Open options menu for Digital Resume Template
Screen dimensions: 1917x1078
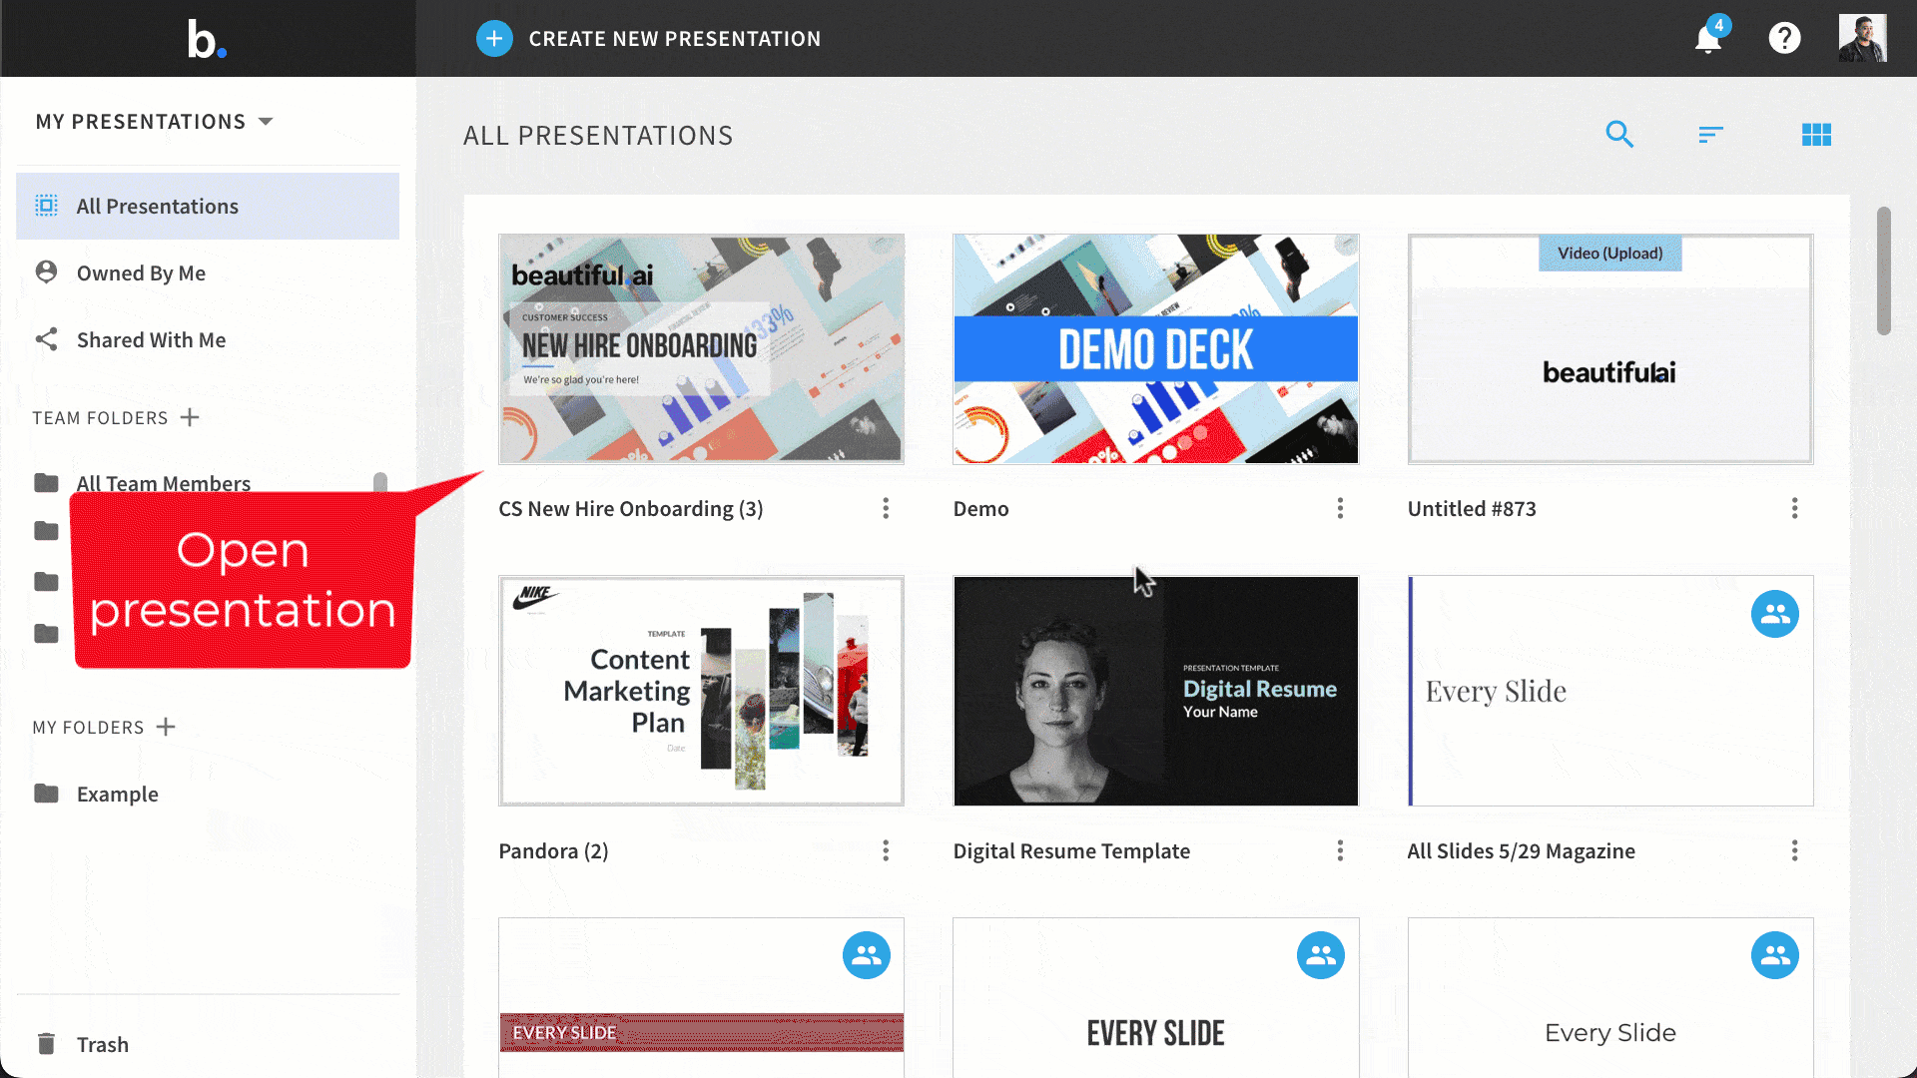point(1340,850)
